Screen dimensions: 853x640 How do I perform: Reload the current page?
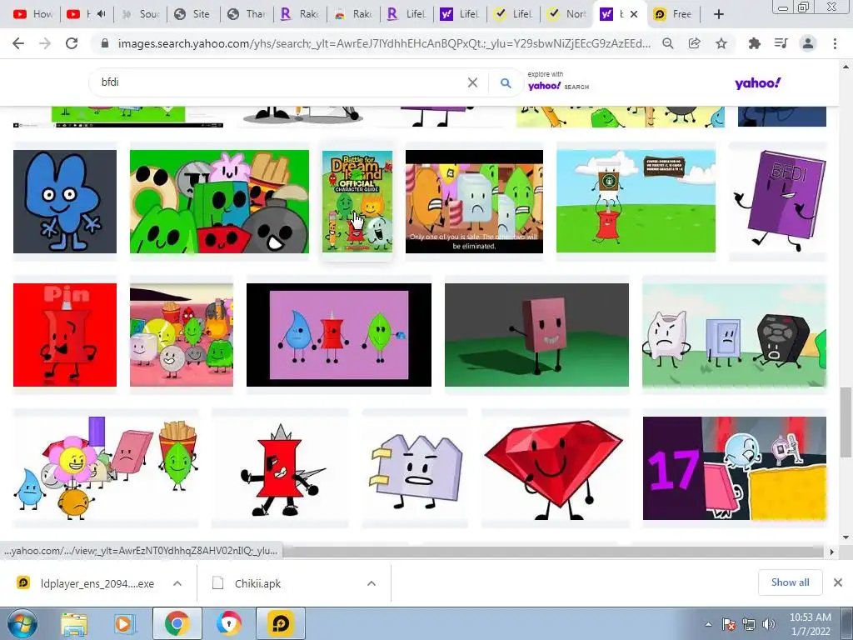click(x=72, y=43)
